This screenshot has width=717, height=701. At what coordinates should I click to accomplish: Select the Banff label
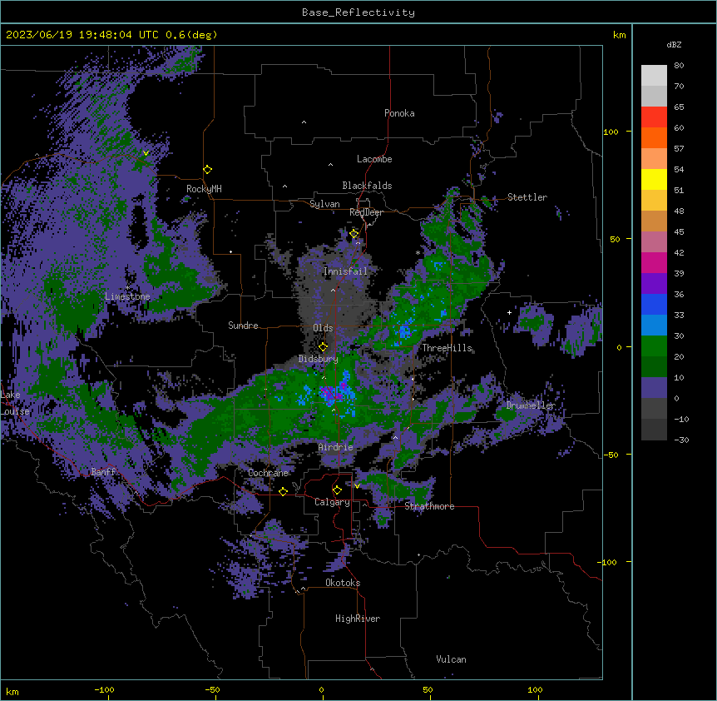(x=103, y=472)
